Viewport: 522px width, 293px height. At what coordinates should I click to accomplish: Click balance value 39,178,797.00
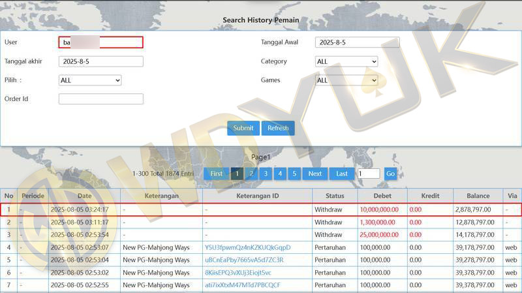pos(475,248)
